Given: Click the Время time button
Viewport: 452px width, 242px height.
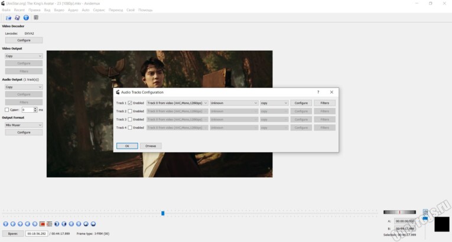Looking at the screenshot, I should coord(12,234).
